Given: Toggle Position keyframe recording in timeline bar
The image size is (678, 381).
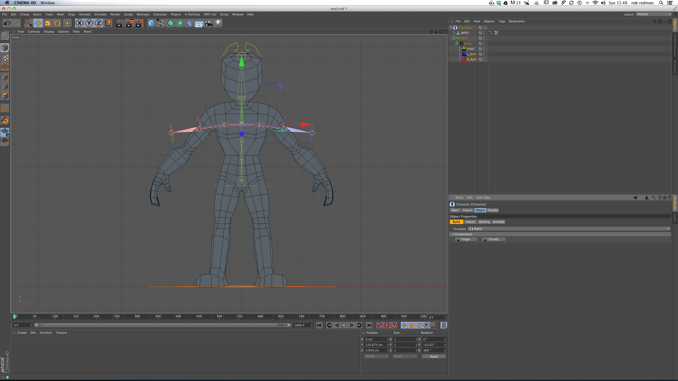Looking at the screenshot, I should coord(404,325).
